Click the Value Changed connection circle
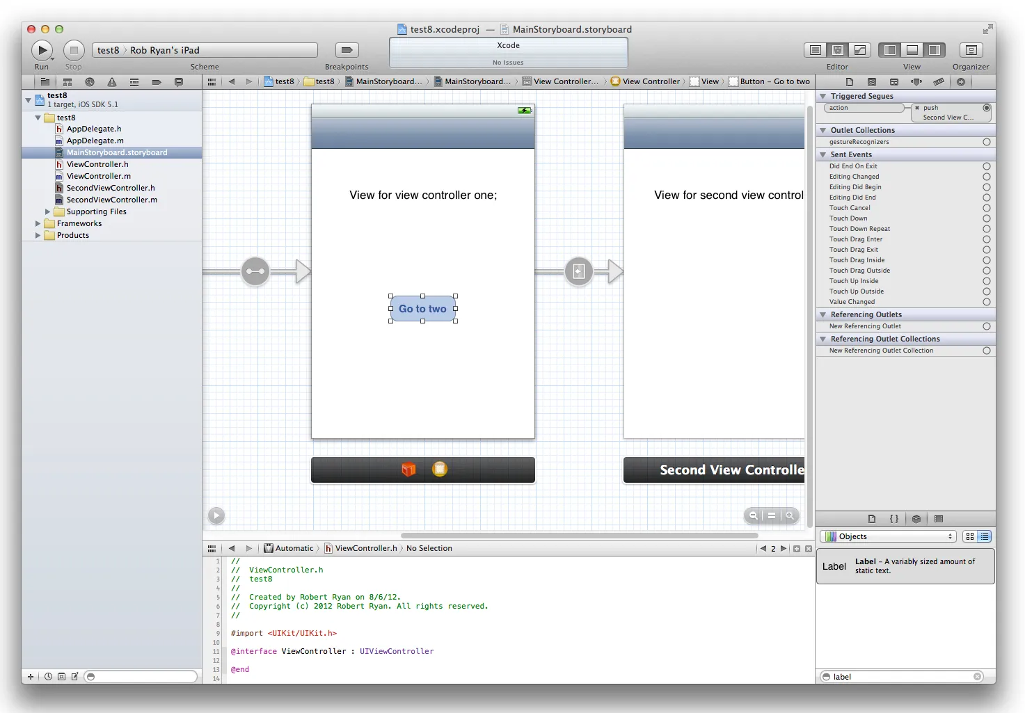The height and width of the screenshot is (713, 1025). [x=987, y=302]
